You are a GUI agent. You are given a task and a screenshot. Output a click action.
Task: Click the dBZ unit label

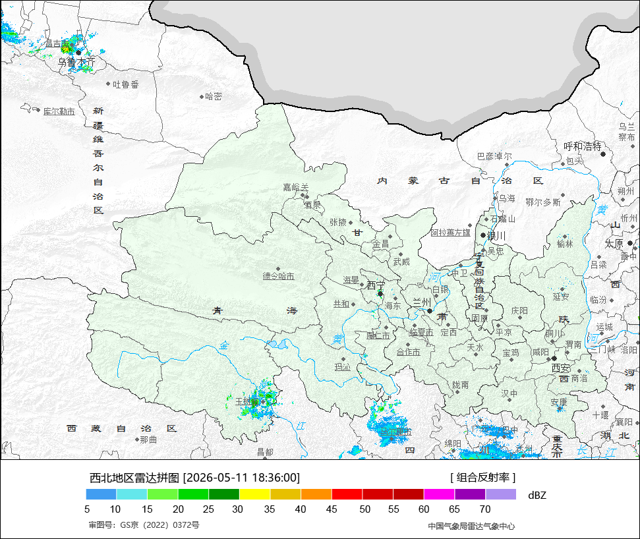537,495
